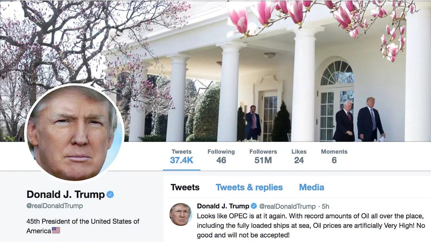Click the Donald J. Trump profile name heading

point(66,194)
